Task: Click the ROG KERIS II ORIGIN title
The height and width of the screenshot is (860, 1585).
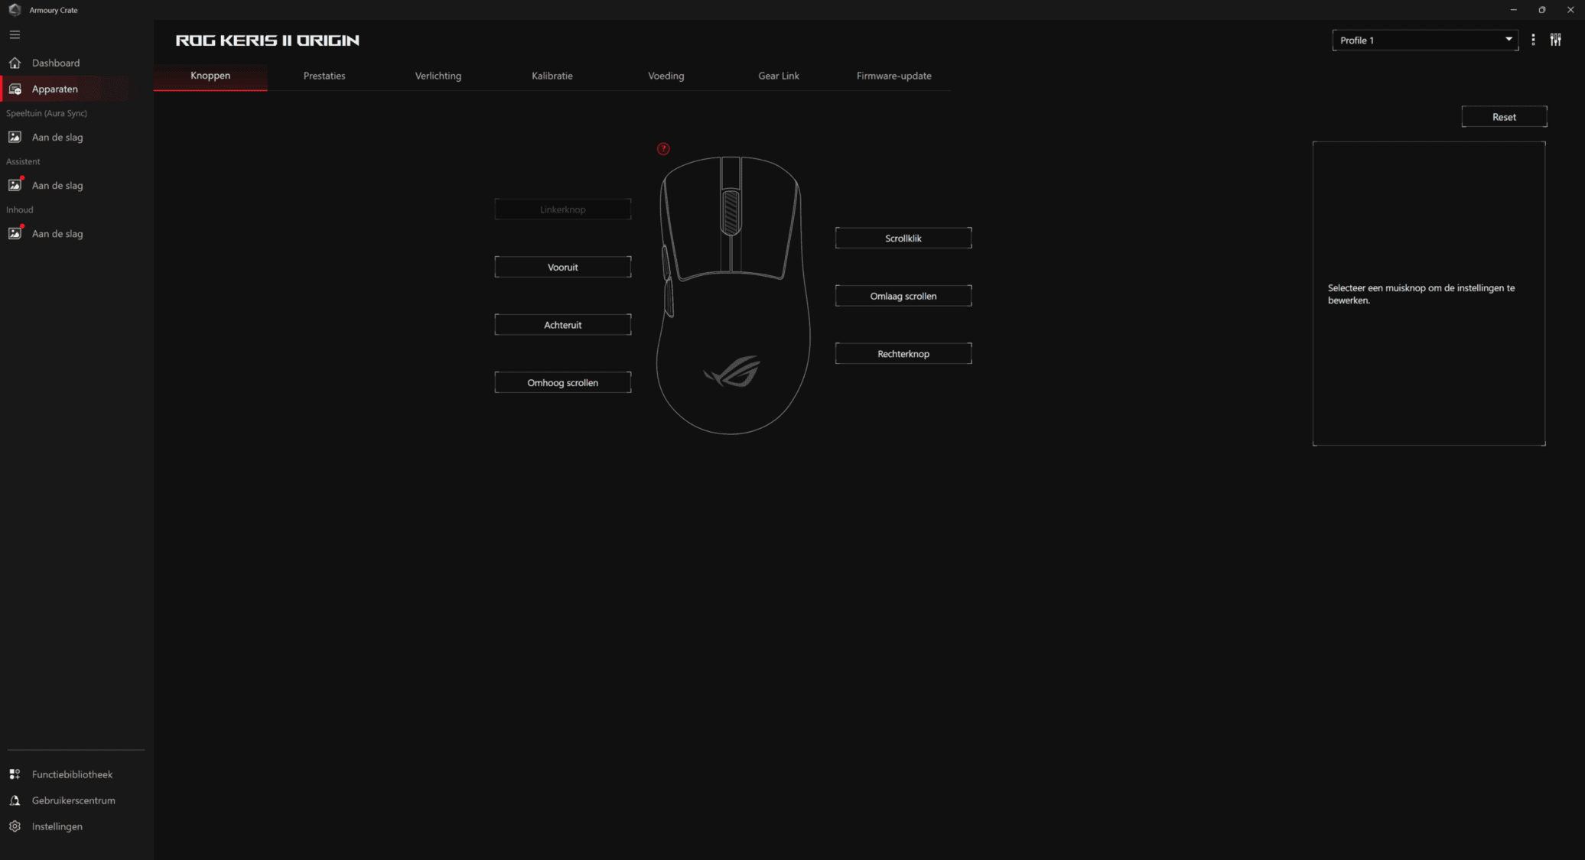Action: [x=268, y=41]
